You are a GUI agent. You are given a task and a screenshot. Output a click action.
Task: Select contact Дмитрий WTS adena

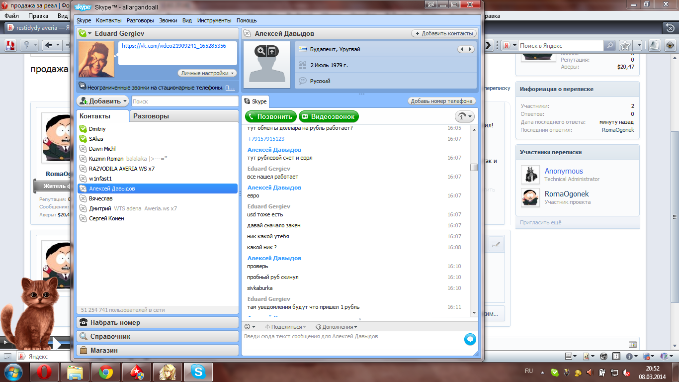158,208
